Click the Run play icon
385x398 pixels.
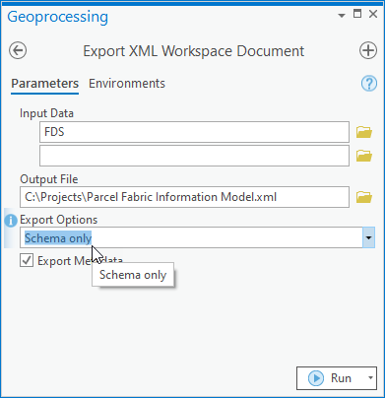316,378
